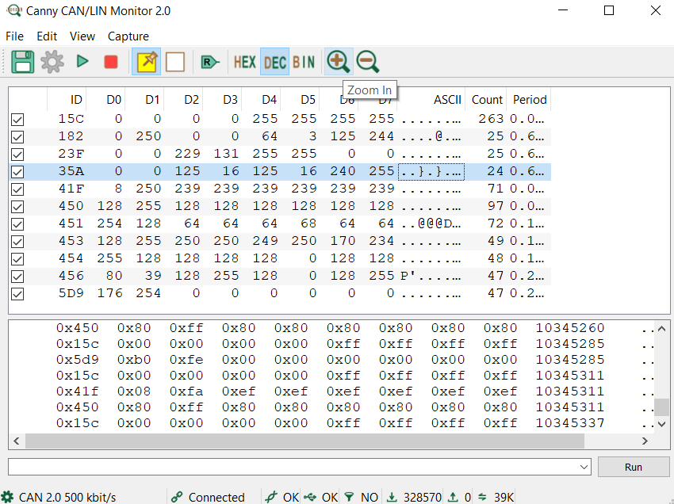Screen dimensions: 674x504
Task: Click the Zoom Out magnifier icon
Action: [368, 62]
